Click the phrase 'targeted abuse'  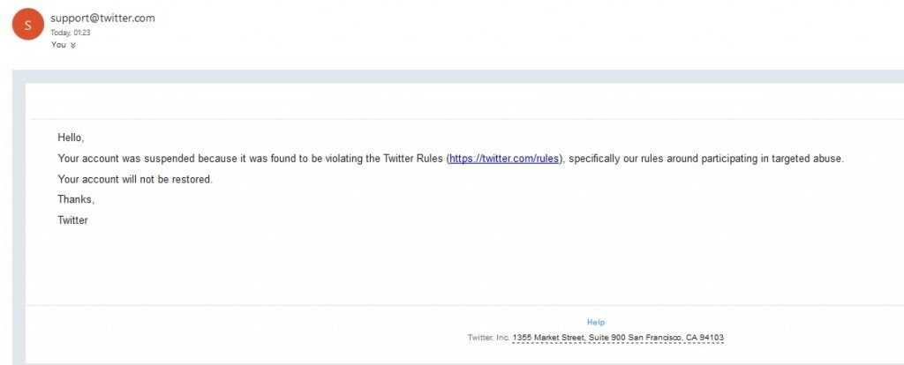(x=809, y=159)
